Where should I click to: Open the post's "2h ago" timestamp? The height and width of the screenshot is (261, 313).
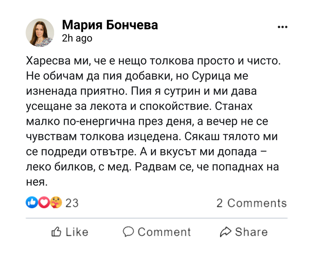coord(77,38)
